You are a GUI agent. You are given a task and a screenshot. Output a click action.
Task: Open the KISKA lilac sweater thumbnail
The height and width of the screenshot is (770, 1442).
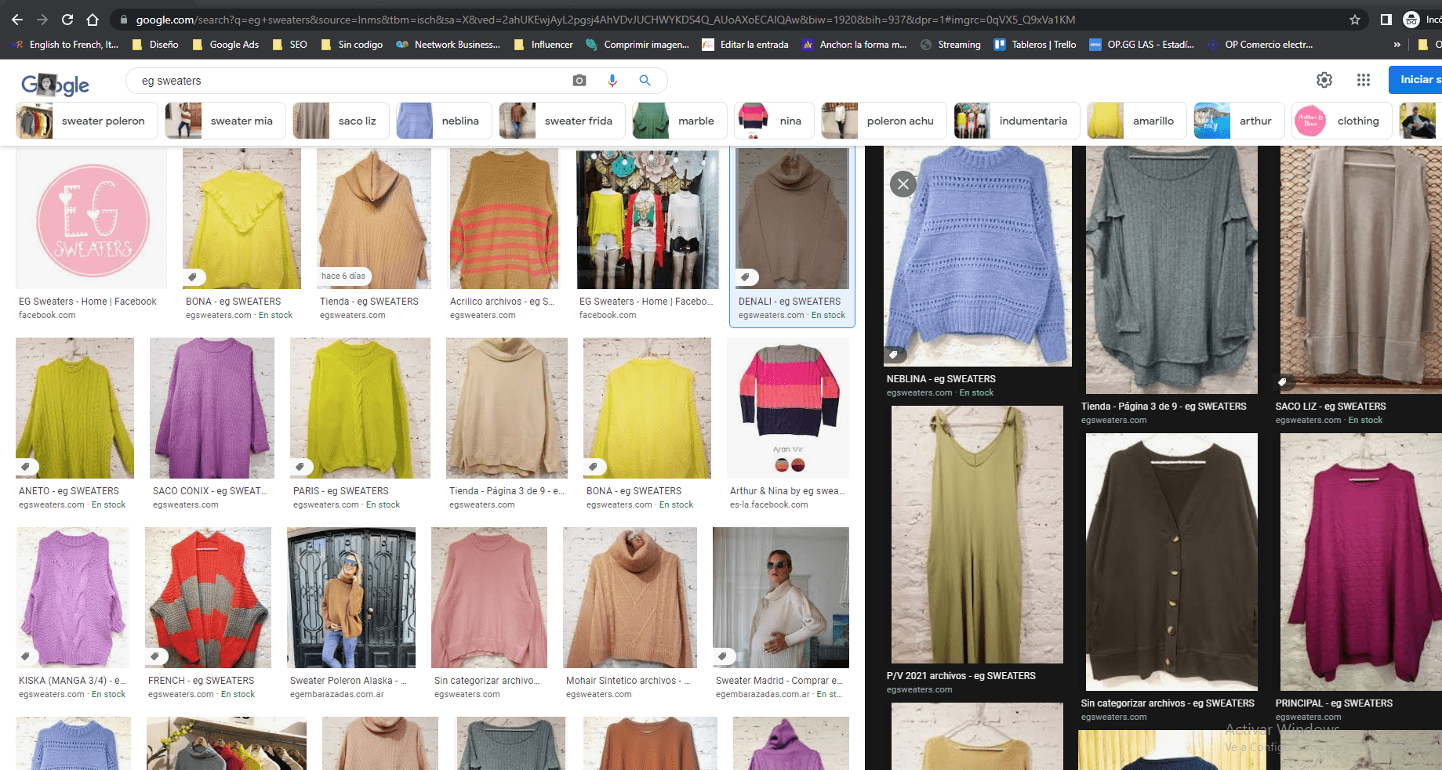pos(72,598)
